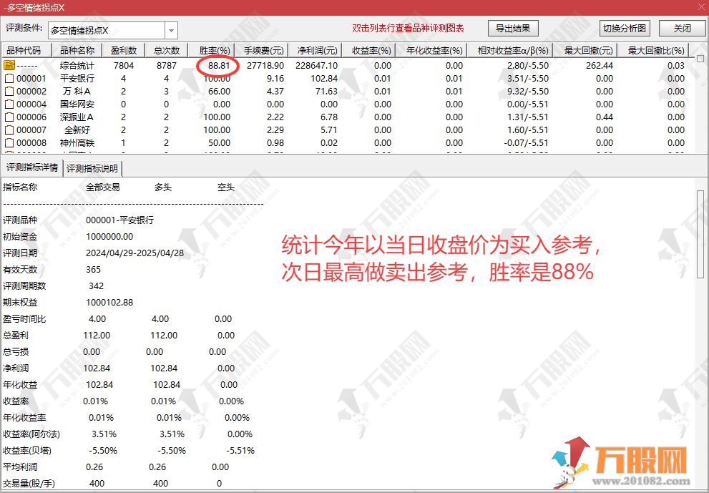Sort by the 净利润(元) column header

[318, 51]
